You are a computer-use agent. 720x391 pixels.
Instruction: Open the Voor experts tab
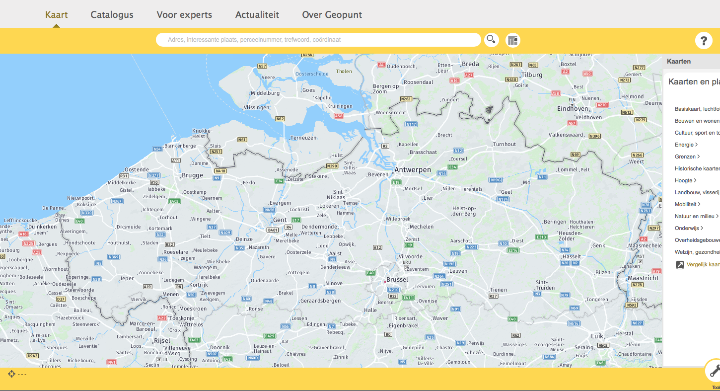point(184,14)
